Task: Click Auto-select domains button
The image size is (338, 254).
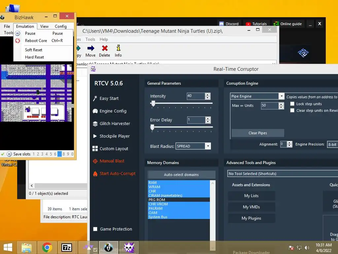Action: pos(181,175)
